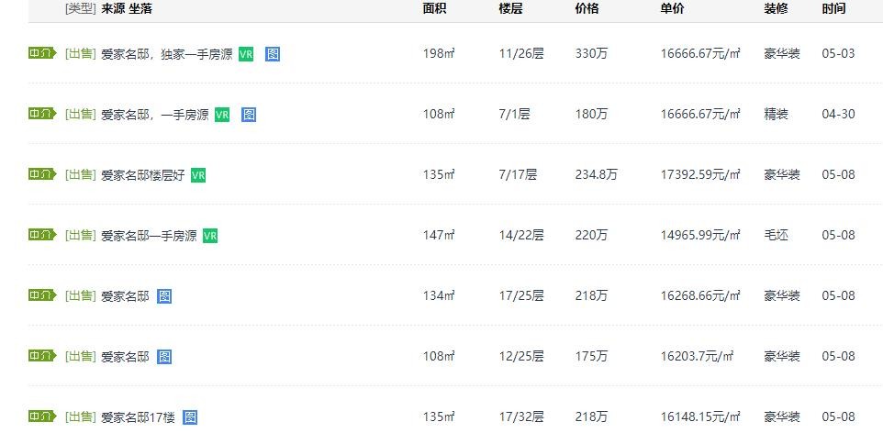Open the 图 icon on the 180万 listing

(249, 115)
